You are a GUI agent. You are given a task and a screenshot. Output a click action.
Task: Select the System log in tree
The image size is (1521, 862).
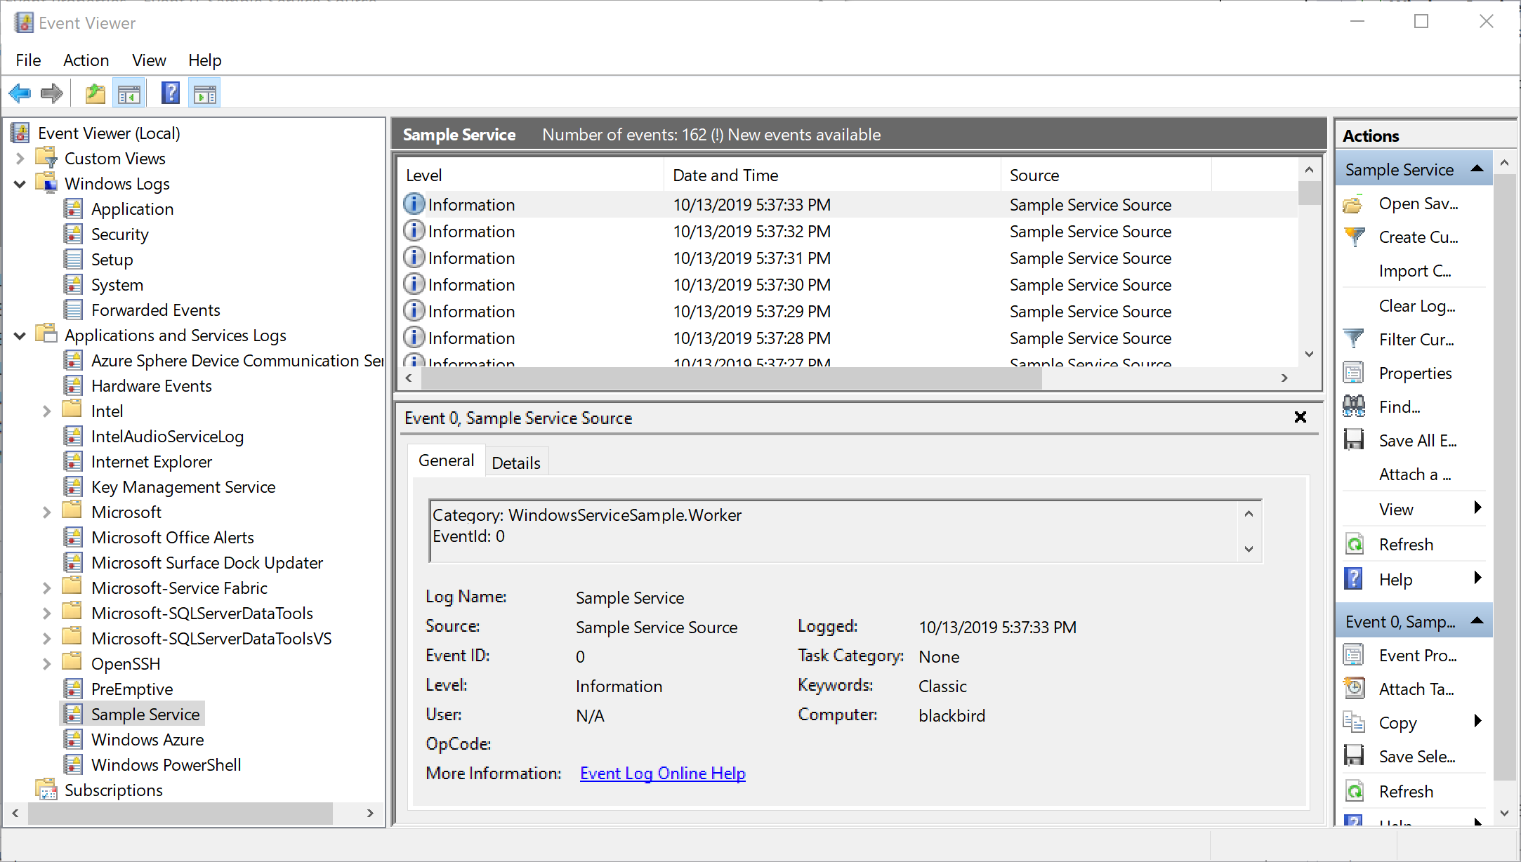(x=117, y=285)
